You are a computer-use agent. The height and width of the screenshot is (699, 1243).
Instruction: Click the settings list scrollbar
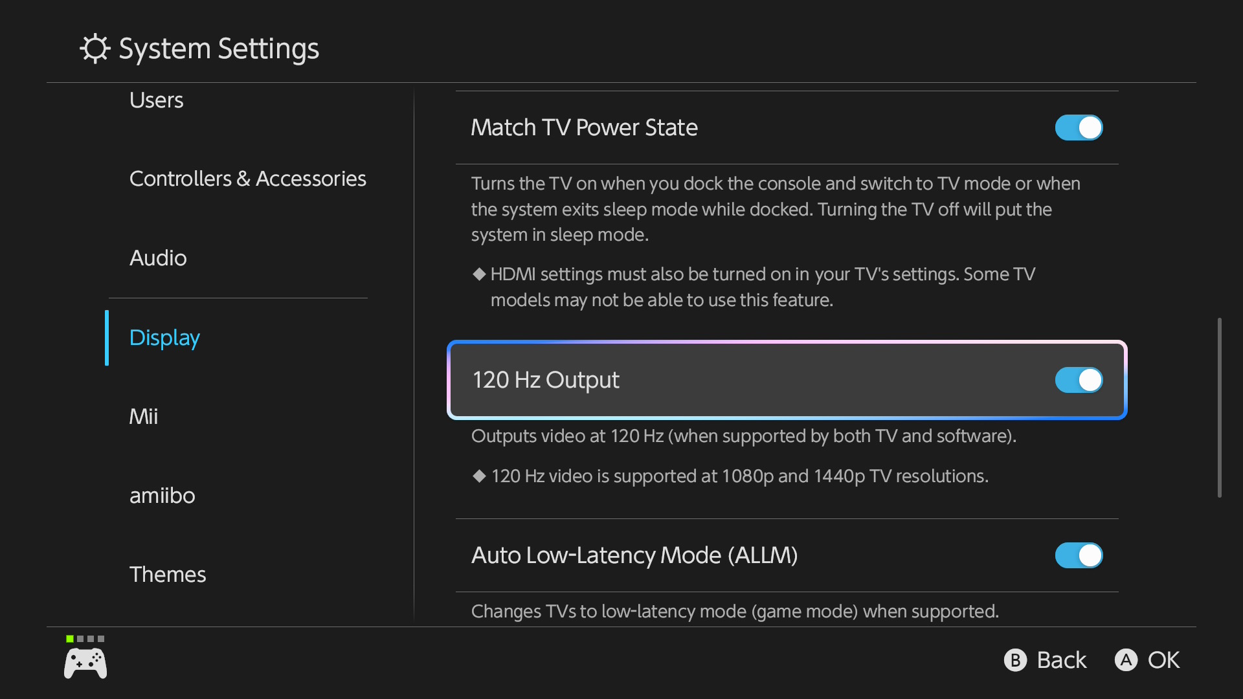pyautogui.click(x=1219, y=408)
